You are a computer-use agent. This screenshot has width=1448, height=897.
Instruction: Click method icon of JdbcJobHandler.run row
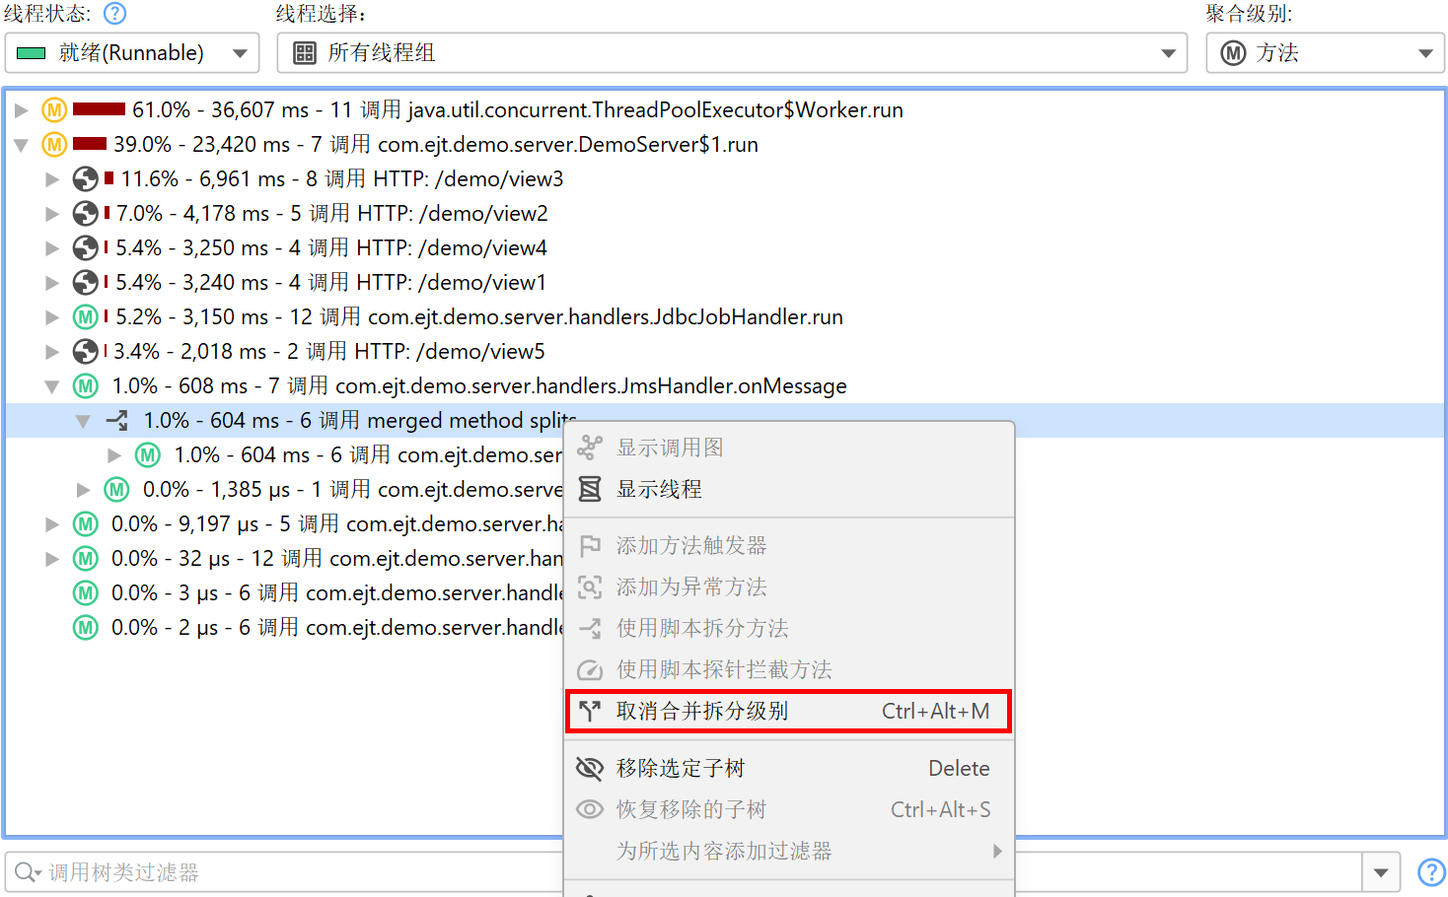click(86, 316)
